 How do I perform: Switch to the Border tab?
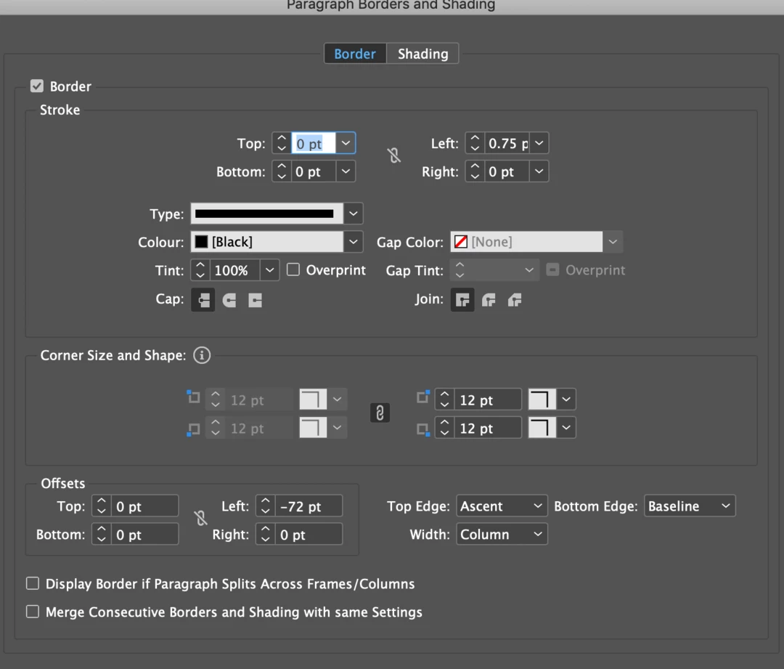pos(355,54)
